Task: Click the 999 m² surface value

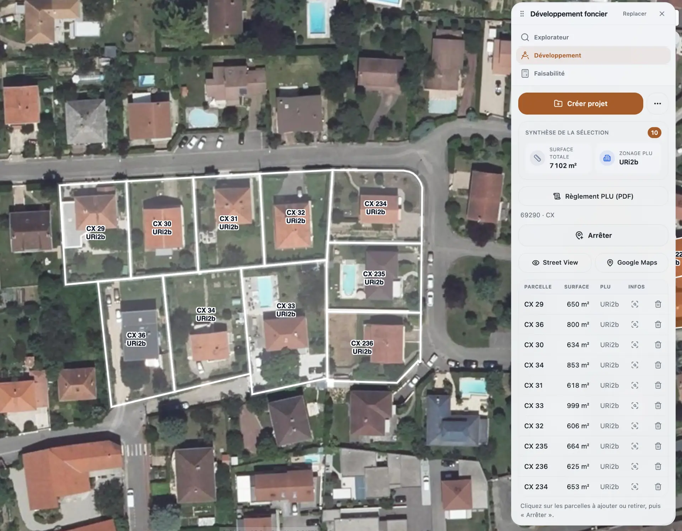Action: (578, 405)
